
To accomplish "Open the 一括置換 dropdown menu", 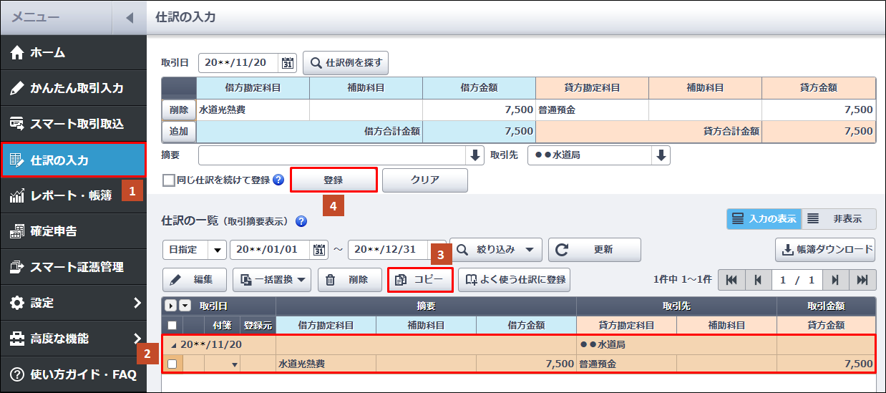I will click(272, 280).
